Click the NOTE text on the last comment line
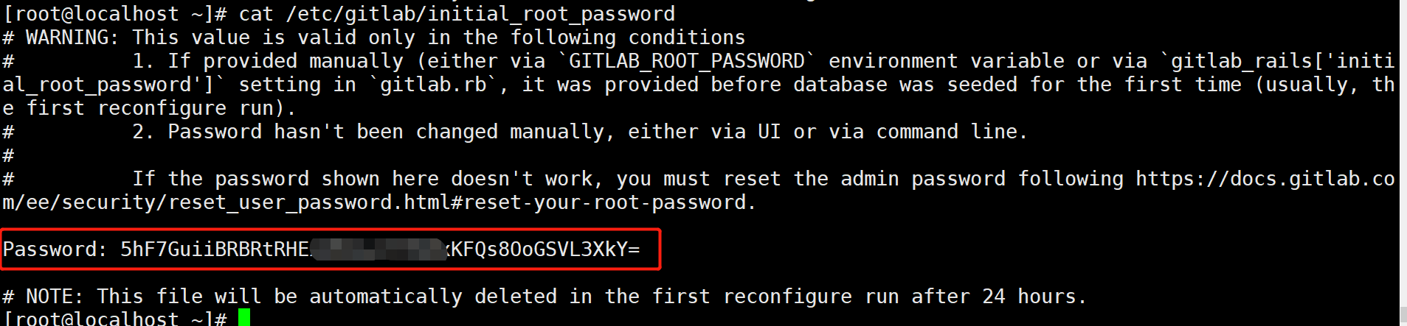This screenshot has height=326, width=1407. [x=53, y=297]
